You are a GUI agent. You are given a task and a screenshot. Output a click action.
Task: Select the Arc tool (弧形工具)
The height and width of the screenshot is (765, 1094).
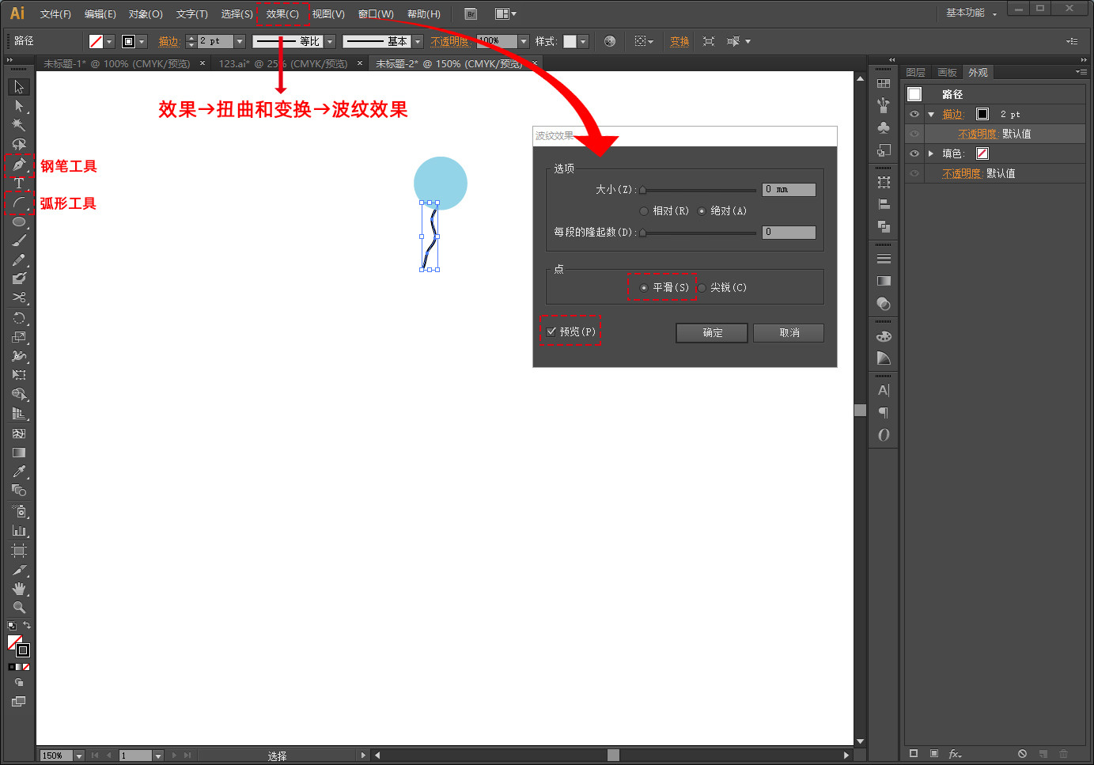[19, 203]
